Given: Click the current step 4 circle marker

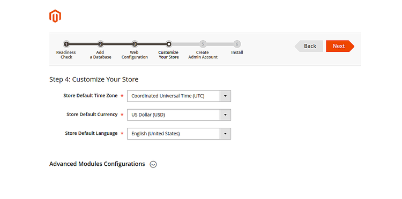Looking at the screenshot, I should tap(168, 44).
